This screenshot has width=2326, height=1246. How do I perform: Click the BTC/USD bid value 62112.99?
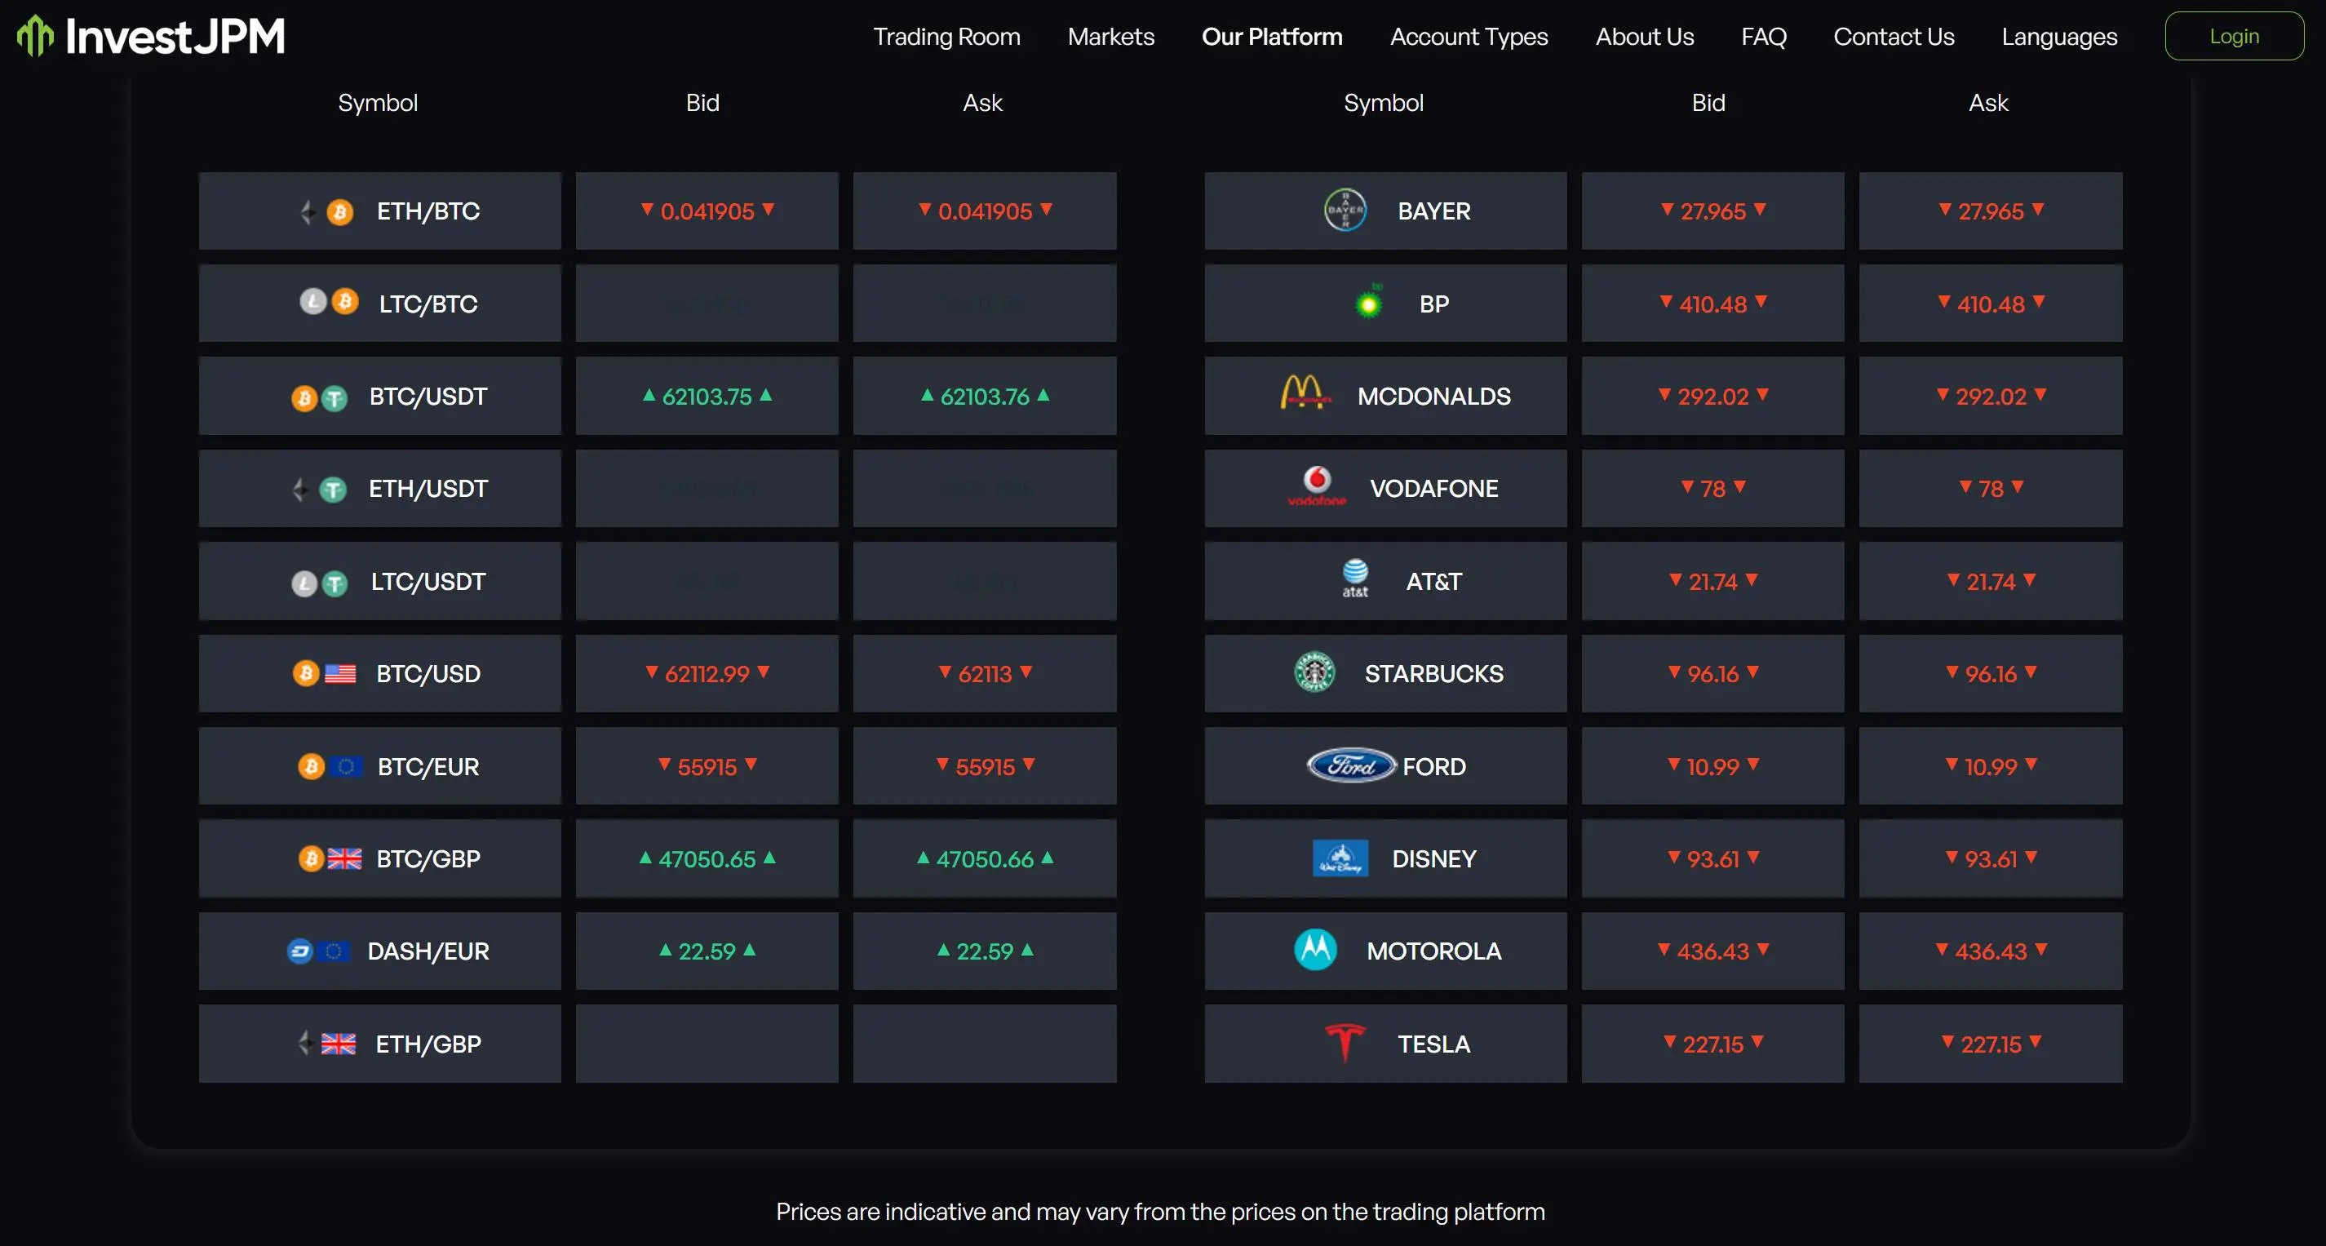(x=707, y=673)
